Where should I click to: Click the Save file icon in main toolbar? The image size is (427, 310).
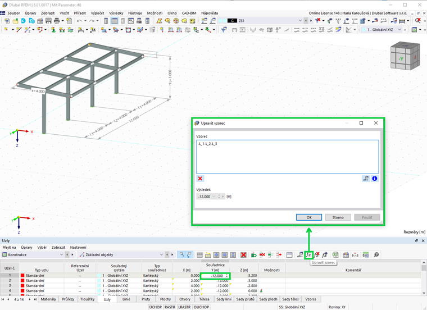(x=48, y=21)
